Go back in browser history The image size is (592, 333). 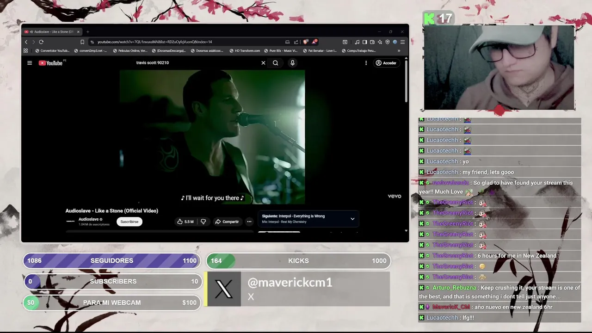tap(26, 42)
